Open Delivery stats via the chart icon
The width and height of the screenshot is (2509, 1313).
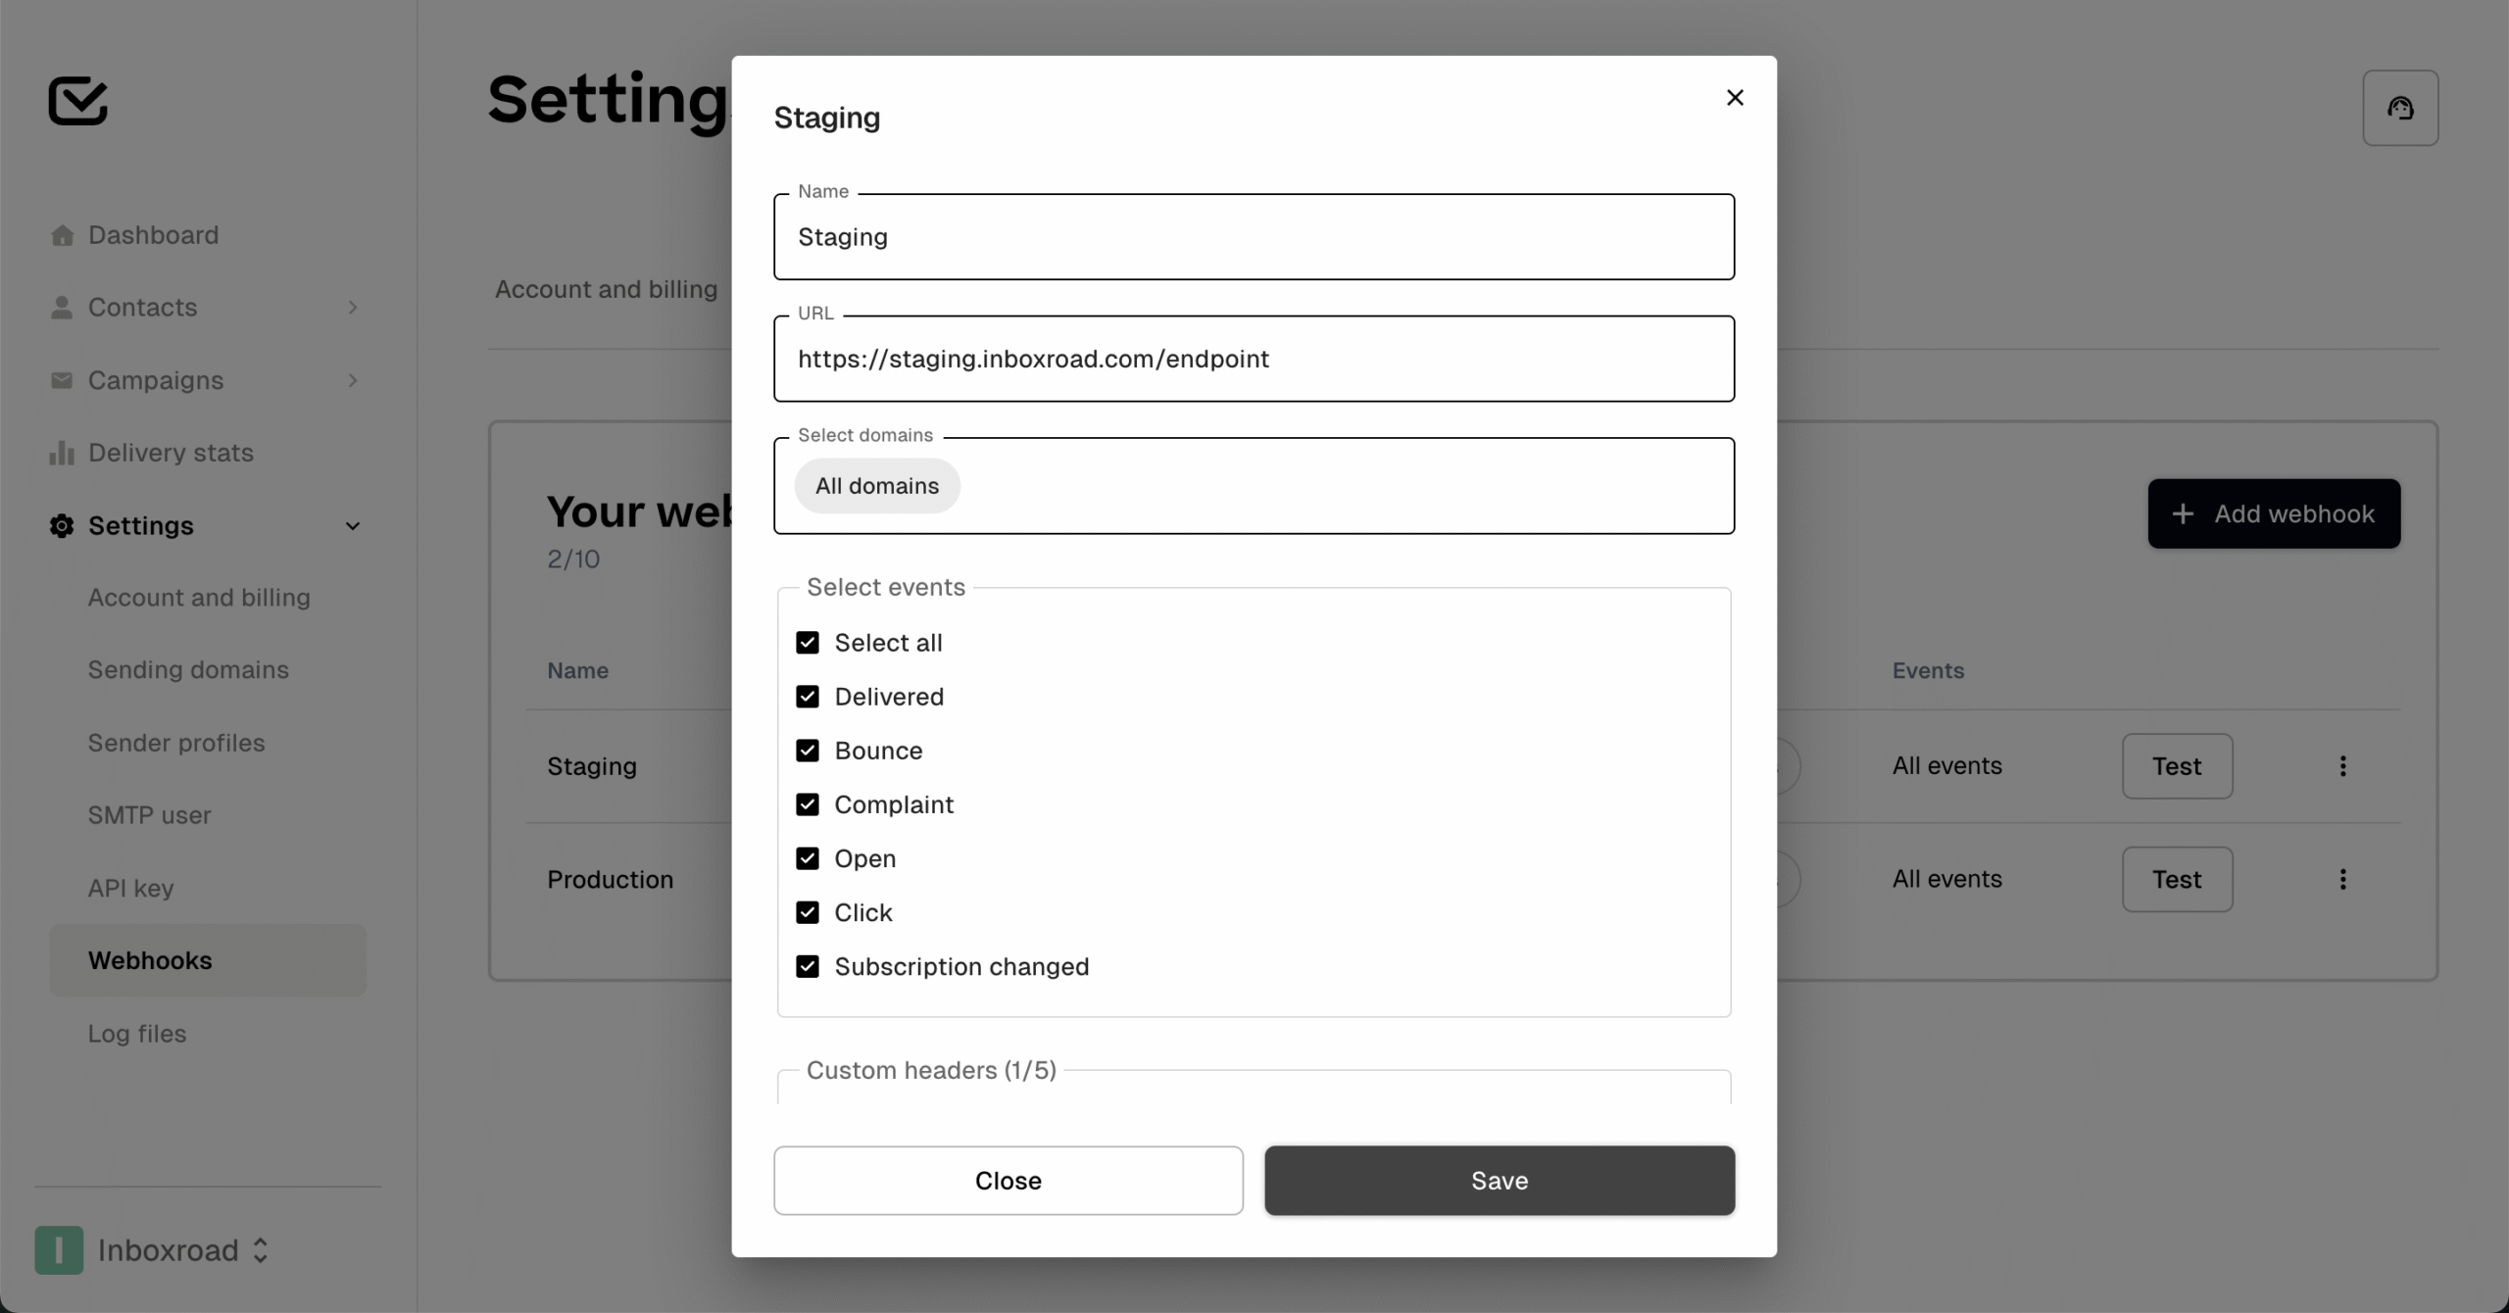[63, 453]
